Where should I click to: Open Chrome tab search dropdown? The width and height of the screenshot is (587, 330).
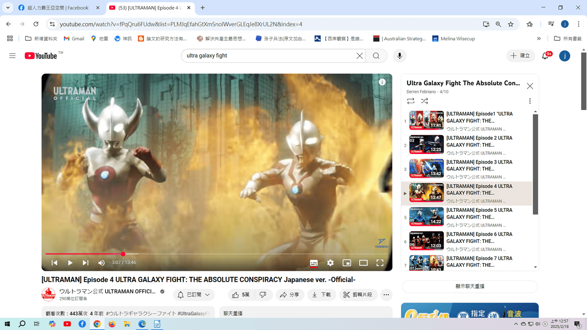(x=8, y=8)
